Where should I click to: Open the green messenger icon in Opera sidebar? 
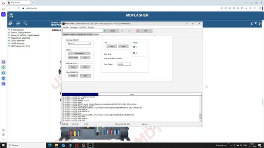3,67
